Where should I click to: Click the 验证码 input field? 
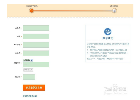coord(29,77)
